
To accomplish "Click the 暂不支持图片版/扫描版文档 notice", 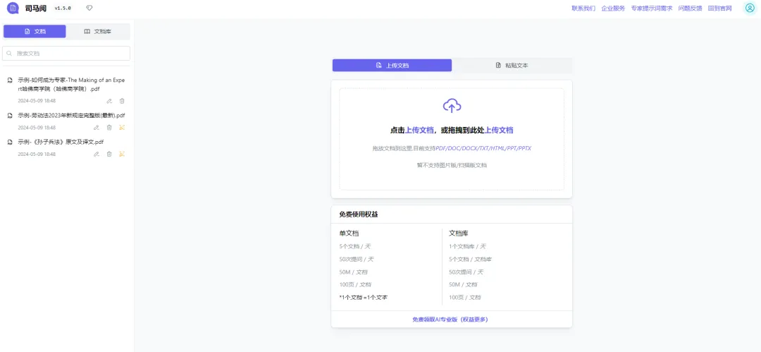I will 452,165.
